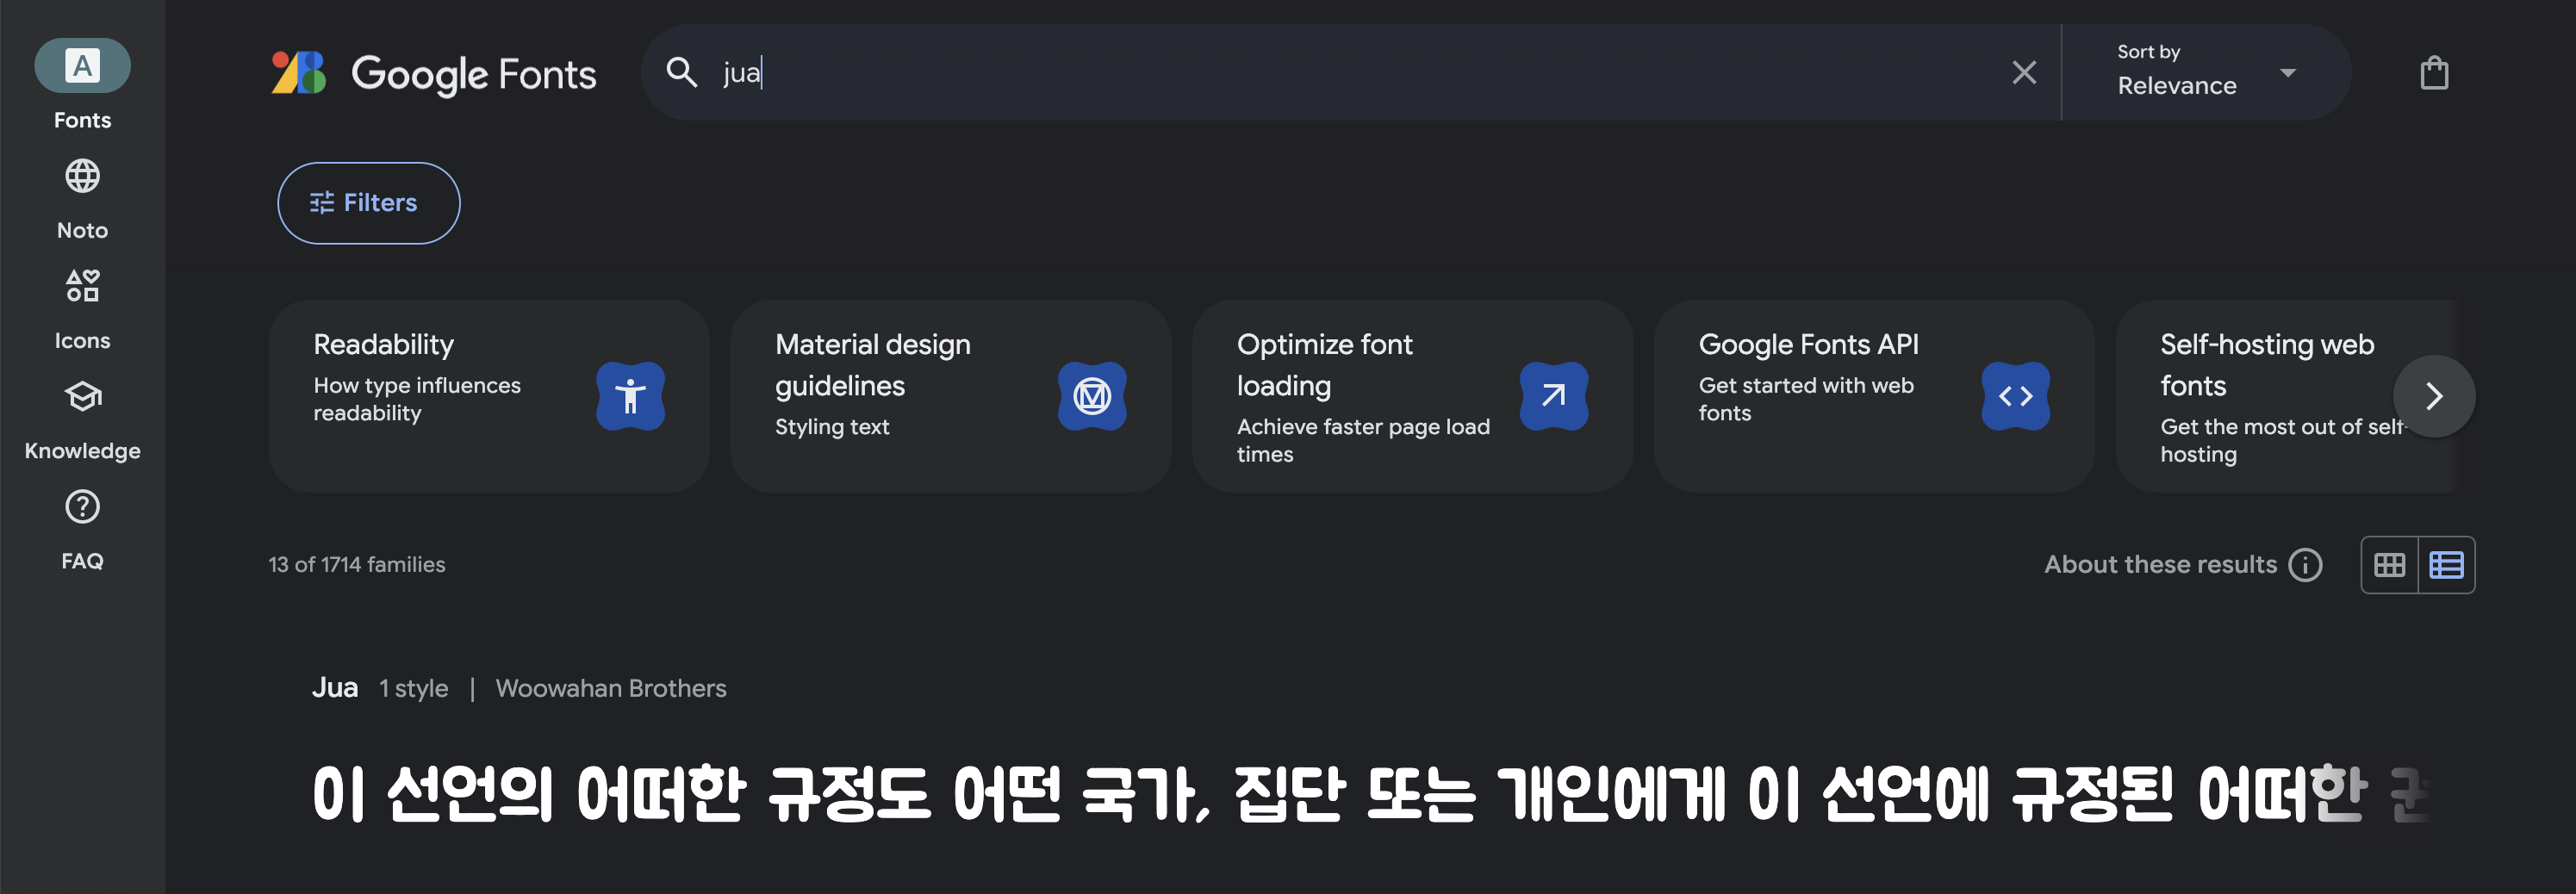
Task: Open the Sort by Relevance dropdown
Action: 2206,72
